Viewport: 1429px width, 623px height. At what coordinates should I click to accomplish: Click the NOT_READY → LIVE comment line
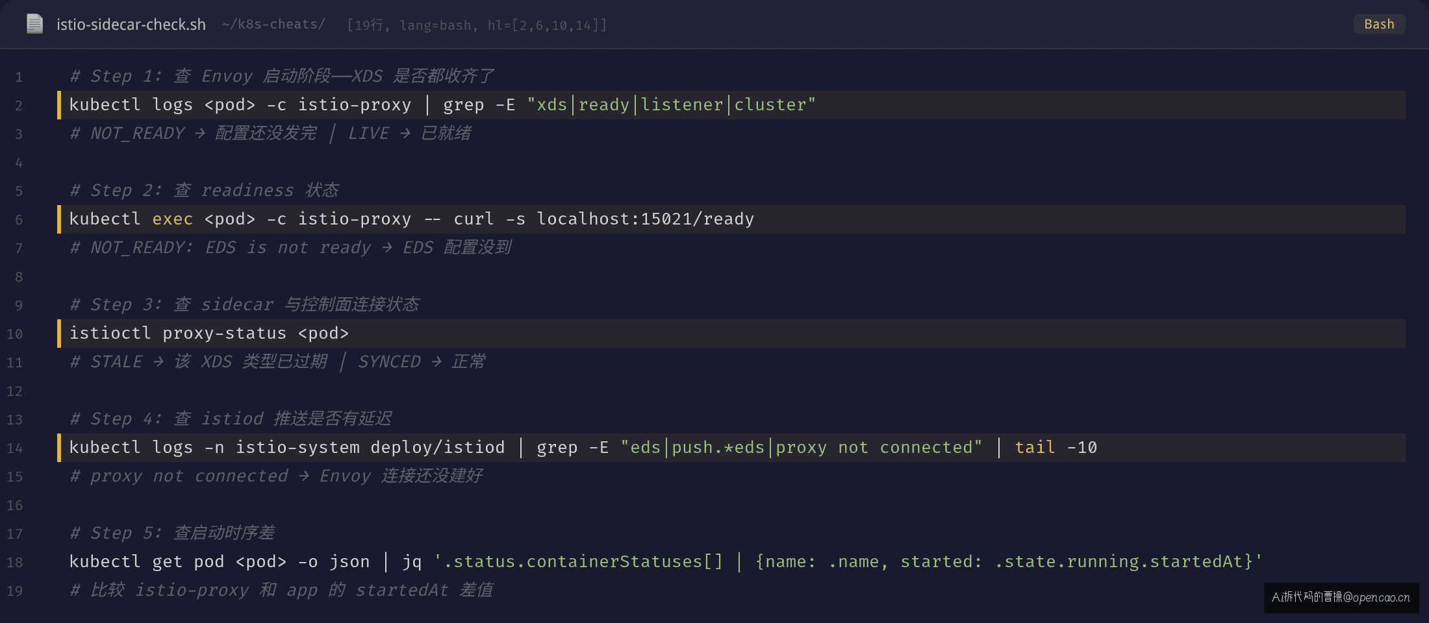tap(270, 134)
